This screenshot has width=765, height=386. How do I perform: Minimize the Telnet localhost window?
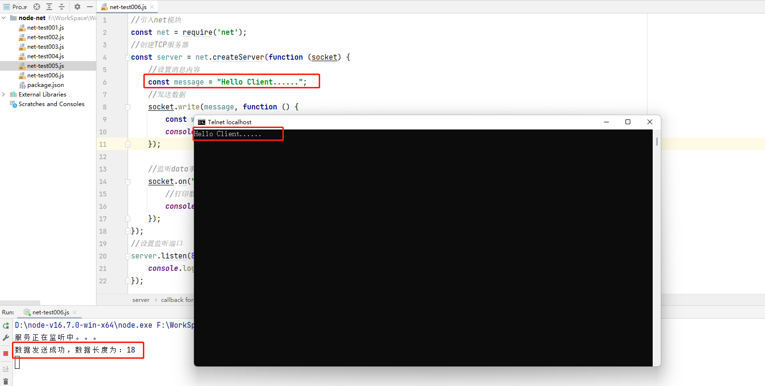pyautogui.click(x=606, y=122)
